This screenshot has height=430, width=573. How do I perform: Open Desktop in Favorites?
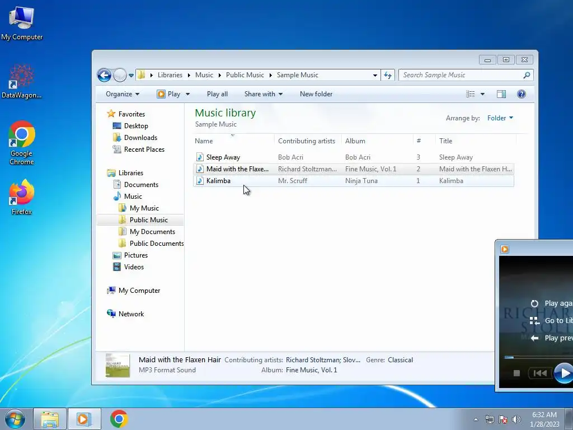pos(136,126)
